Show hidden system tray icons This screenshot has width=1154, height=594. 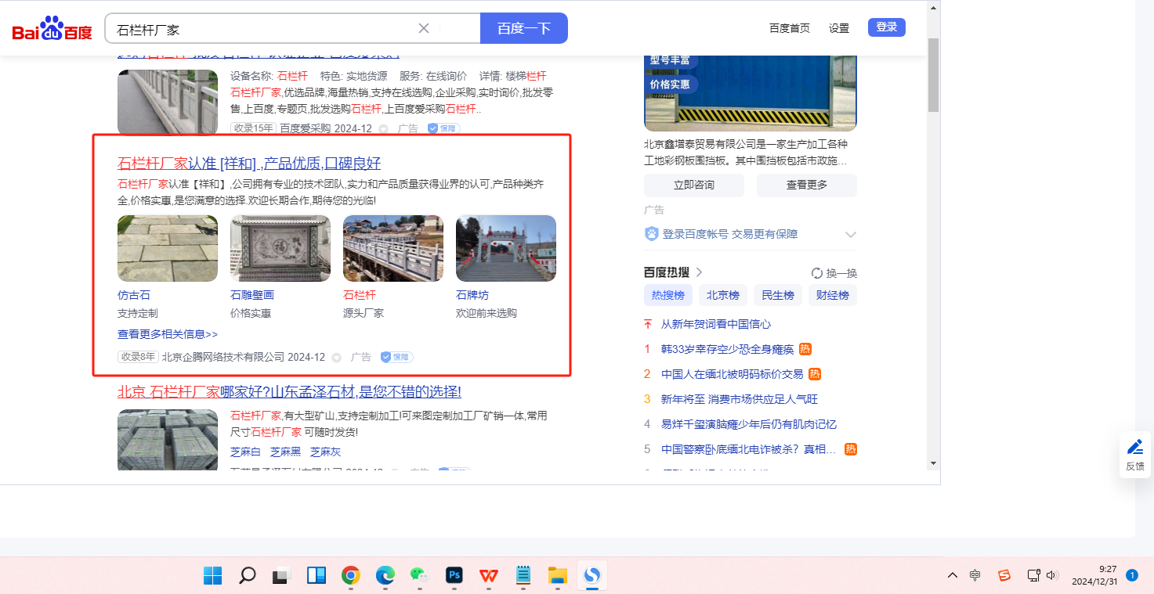953,575
